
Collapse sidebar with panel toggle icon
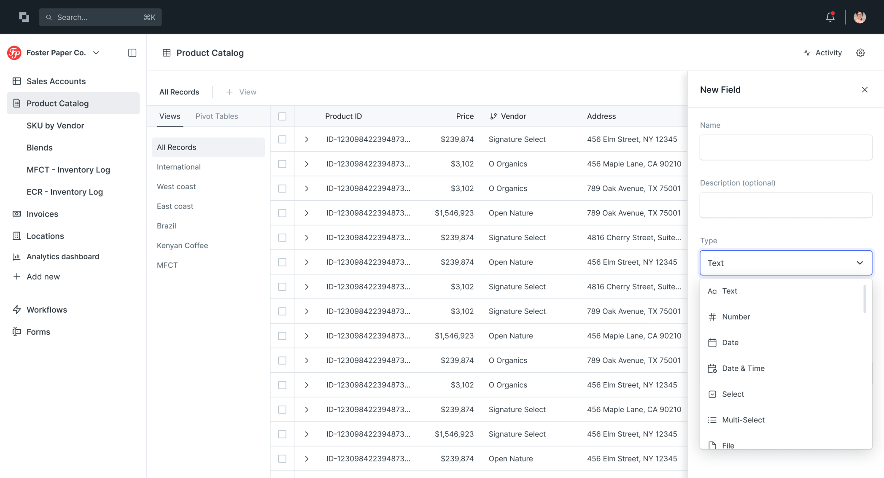(132, 53)
